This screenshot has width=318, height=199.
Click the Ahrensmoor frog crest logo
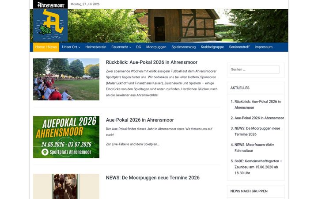50,25
